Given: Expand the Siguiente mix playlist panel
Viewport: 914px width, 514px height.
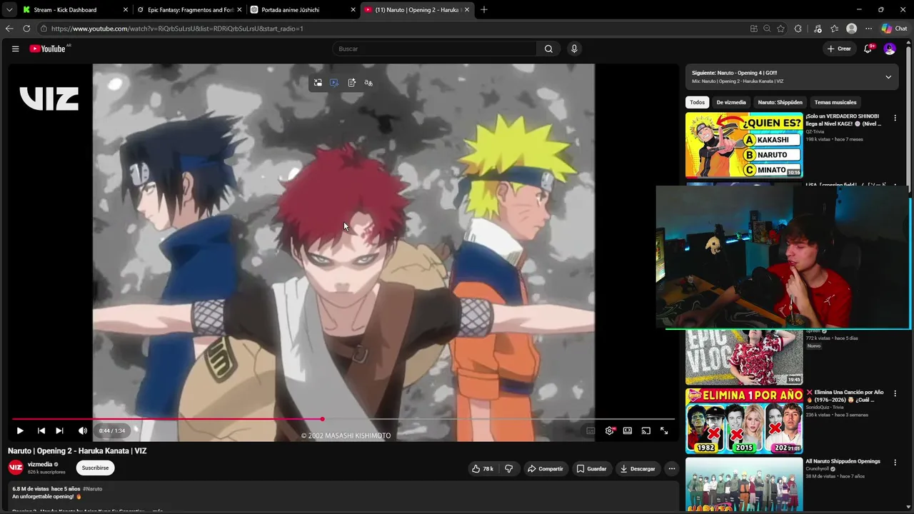Looking at the screenshot, I should [x=888, y=77].
